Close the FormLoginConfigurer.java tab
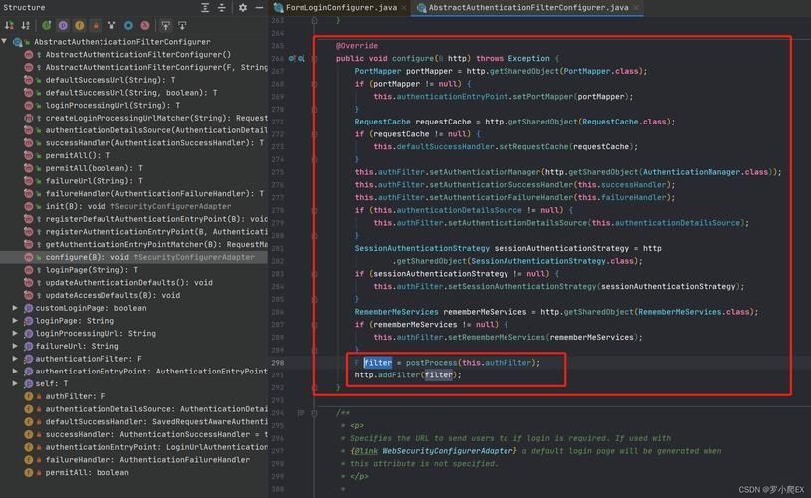 tap(403, 8)
